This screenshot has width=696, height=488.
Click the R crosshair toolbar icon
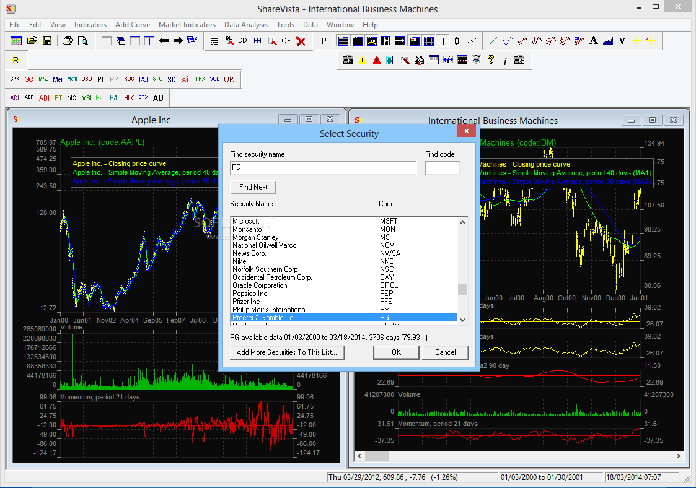[x=15, y=60]
